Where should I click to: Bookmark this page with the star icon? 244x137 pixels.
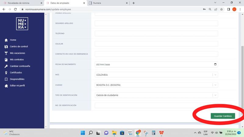(x=221, y=9)
